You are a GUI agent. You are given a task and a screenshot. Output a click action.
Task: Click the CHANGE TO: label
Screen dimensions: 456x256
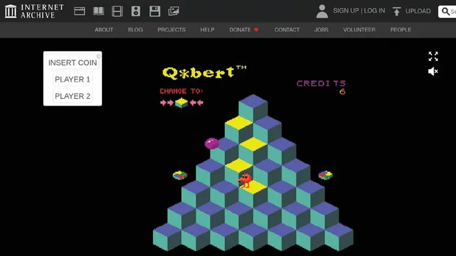click(x=181, y=91)
